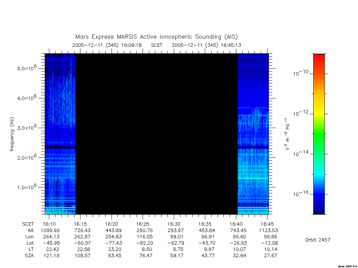Select end time '2005-12-11 (345) 16:45:13'

click(x=206, y=45)
